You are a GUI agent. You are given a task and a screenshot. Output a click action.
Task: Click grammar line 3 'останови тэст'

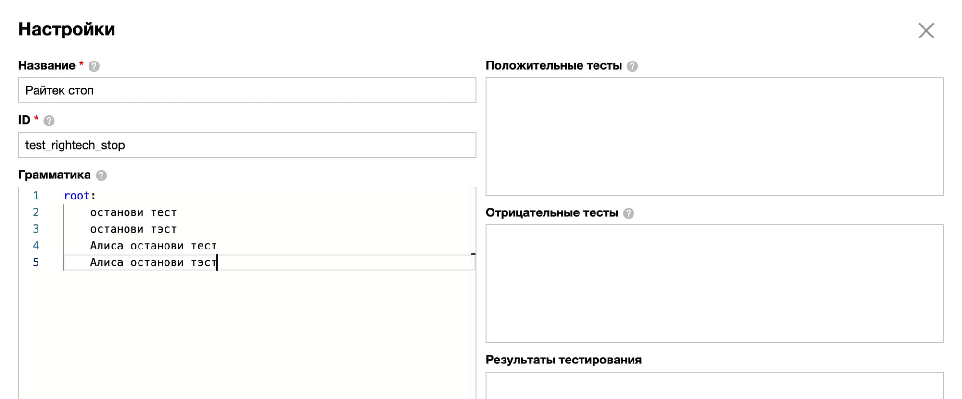tap(133, 229)
